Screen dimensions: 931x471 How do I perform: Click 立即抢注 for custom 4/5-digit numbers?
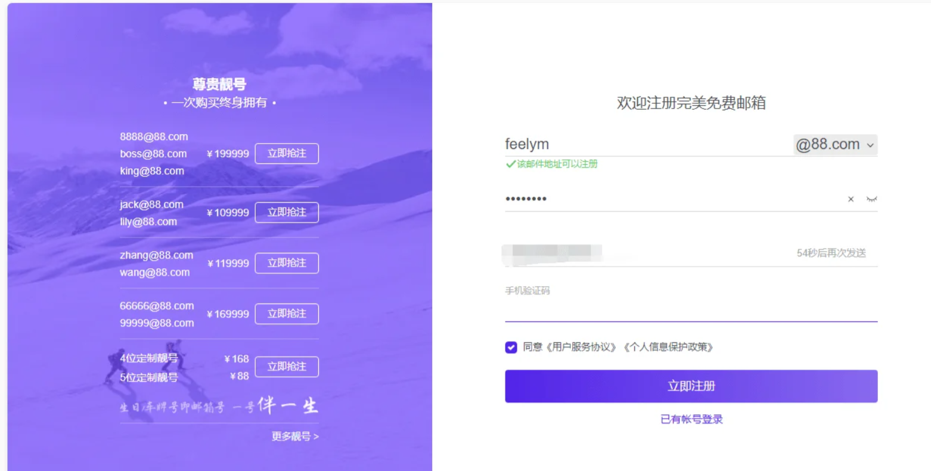(x=287, y=367)
